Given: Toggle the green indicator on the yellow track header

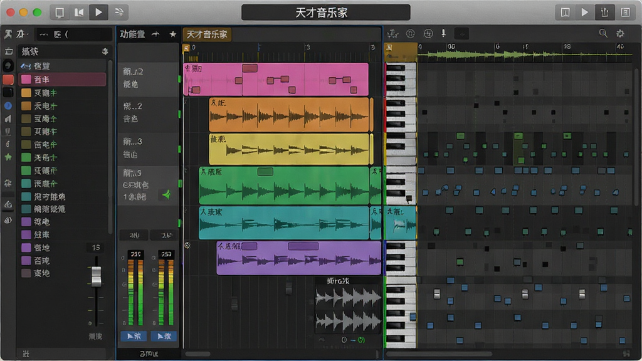Looking at the screenshot, I should pyautogui.click(x=180, y=150).
